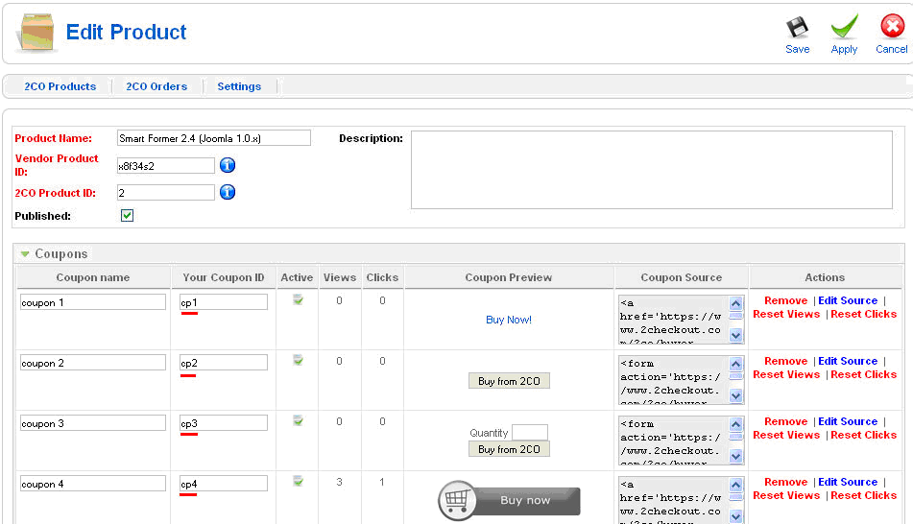Image resolution: width=913 pixels, height=524 pixels.
Task: Edit Source of coupon 4
Action: tap(848, 482)
